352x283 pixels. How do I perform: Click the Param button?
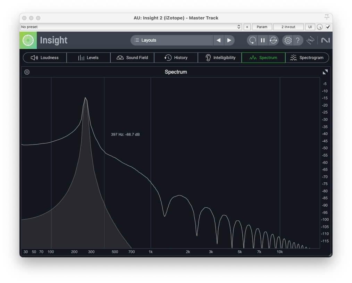(x=262, y=27)
